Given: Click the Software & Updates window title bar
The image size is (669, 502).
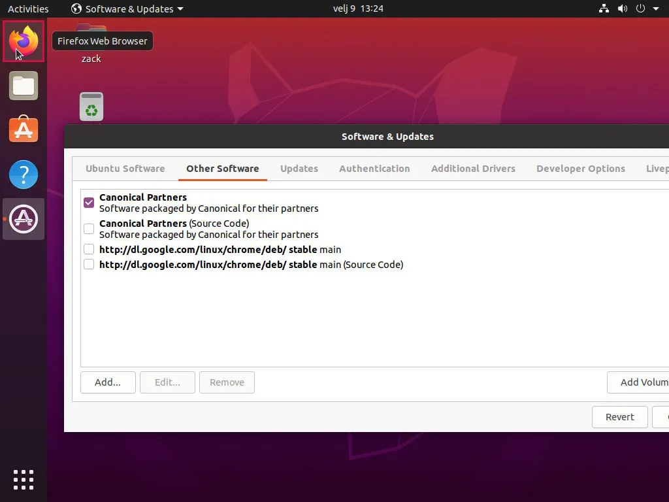Looking at the screenshot, I should point(367,137).
